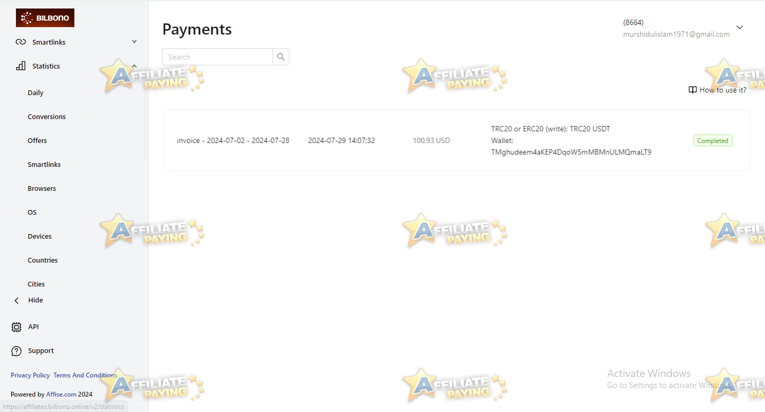The width and height of the screenshot is (765, 412).
Task: Open Daily statistics
Action: tap(36, 93)
